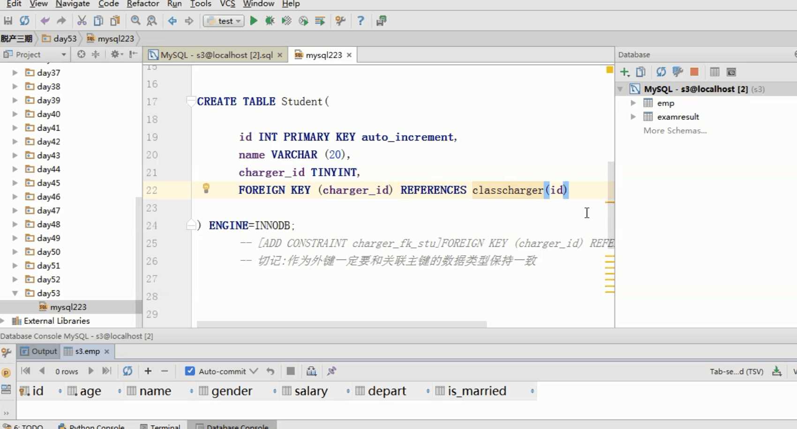Click the Save All toolbar icon
This screenshot has width=797, height=429.
8,21
